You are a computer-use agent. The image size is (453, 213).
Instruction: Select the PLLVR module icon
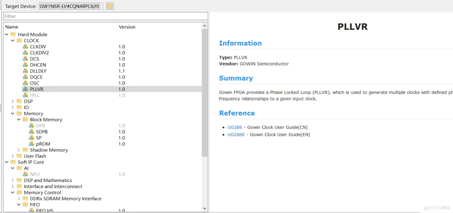click(x=25, y=89)
